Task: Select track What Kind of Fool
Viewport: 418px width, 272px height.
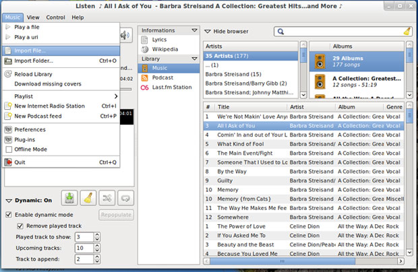Action: point(304,144)
